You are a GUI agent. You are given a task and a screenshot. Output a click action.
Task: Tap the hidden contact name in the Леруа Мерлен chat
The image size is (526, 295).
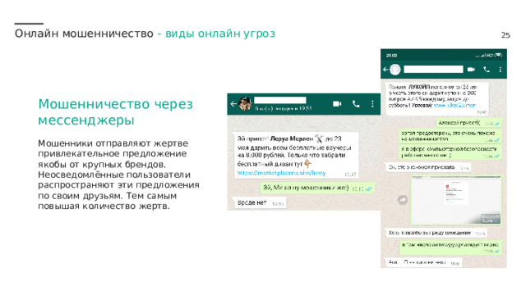coord(279,100)
